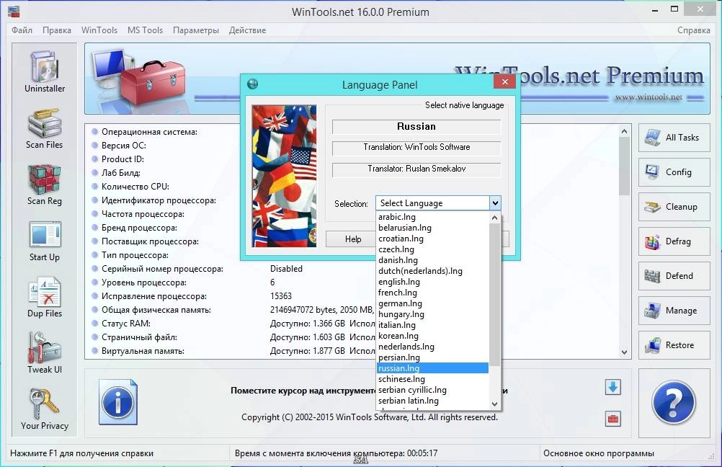Image resolution: width=722 pixels, height=467 pixels.
Task: Launch the Scan Files tool
Action: click(x=45, y=129)
